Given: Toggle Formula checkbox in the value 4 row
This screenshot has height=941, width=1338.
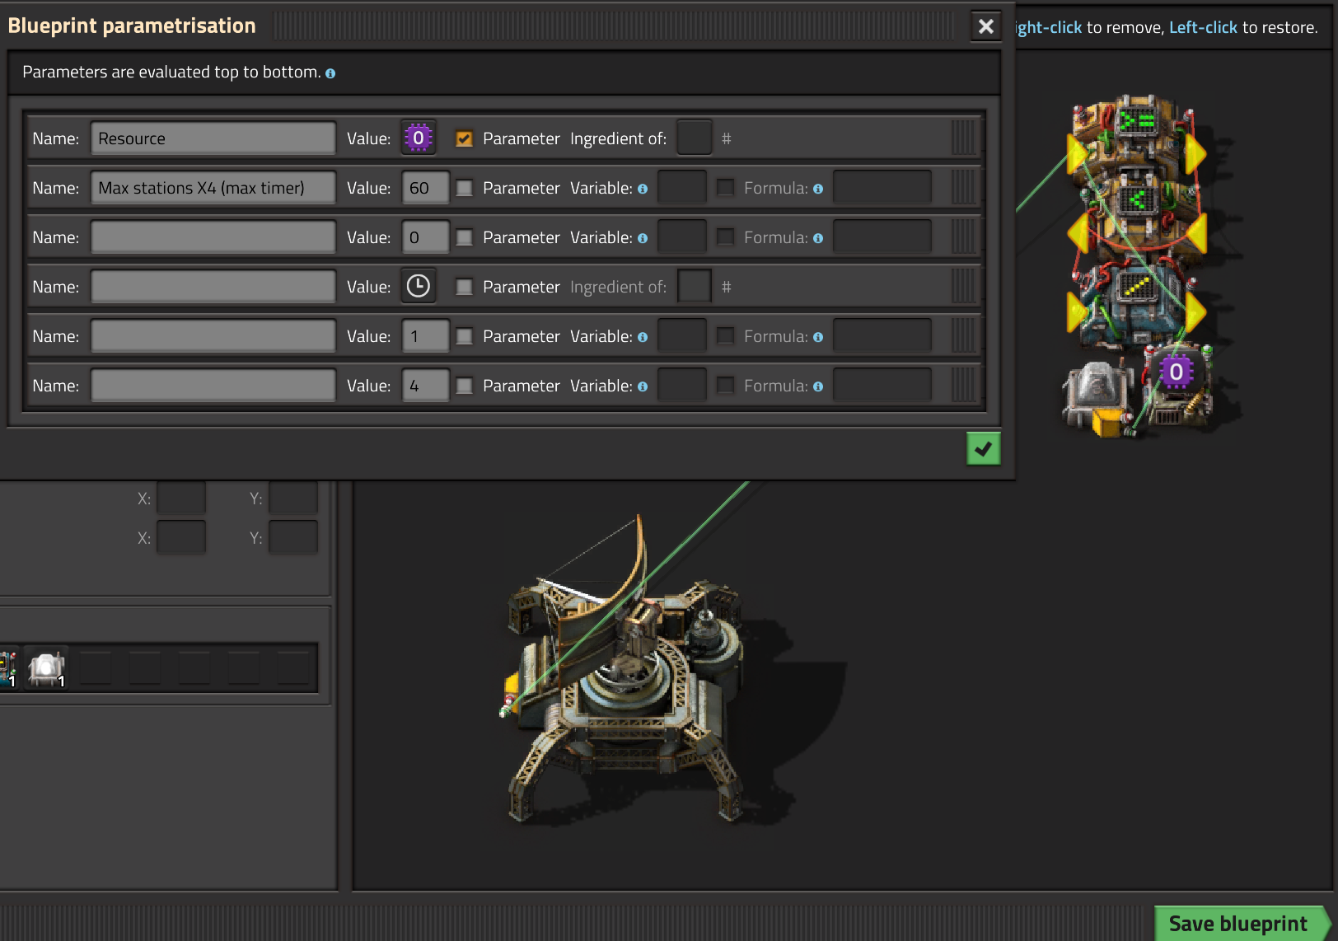Looking at the screenshot, I should point(726,386).
